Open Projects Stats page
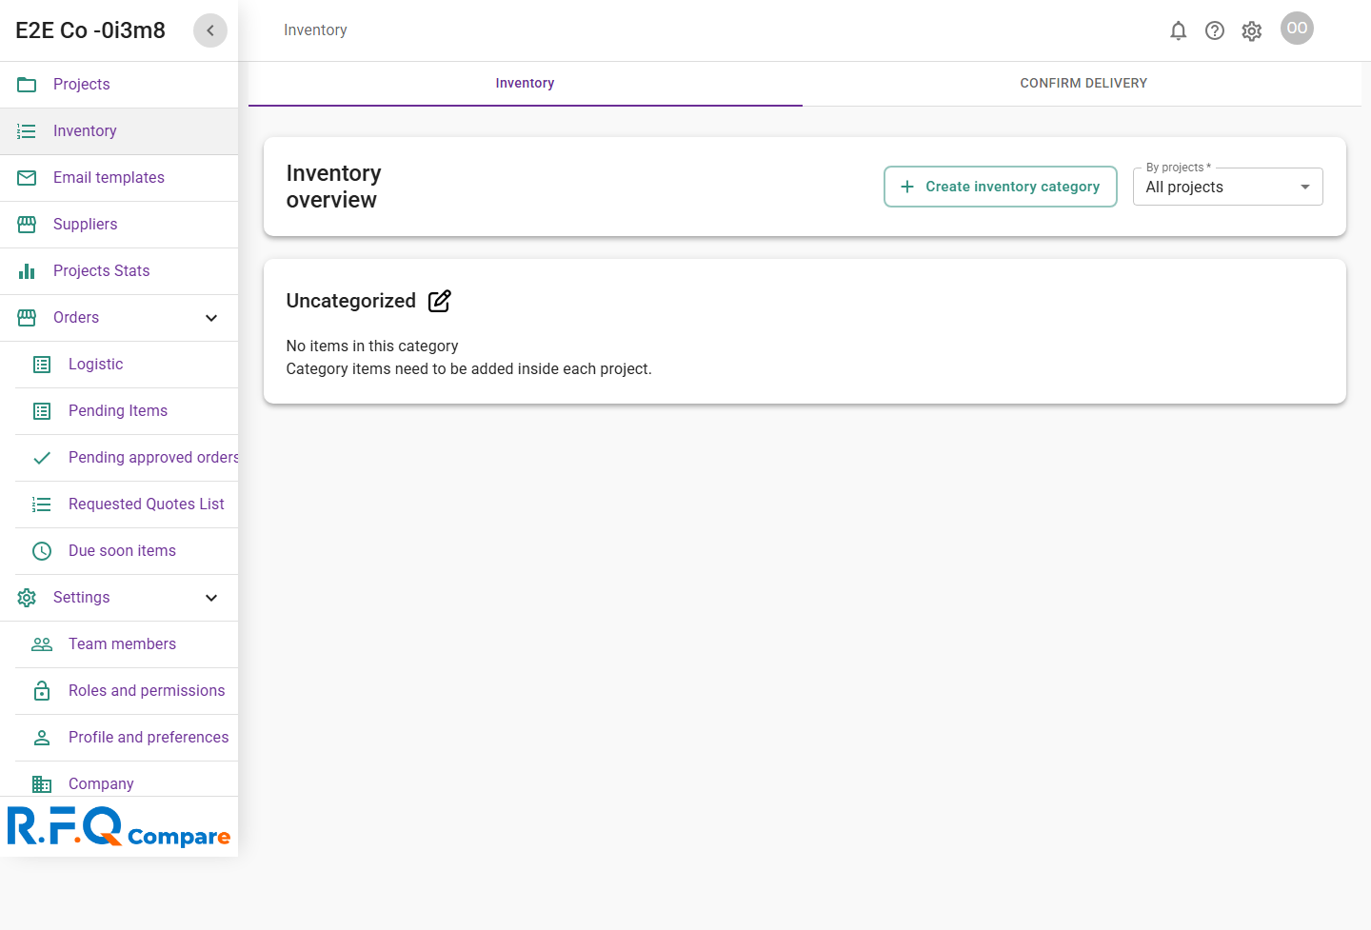 point(119,271)
